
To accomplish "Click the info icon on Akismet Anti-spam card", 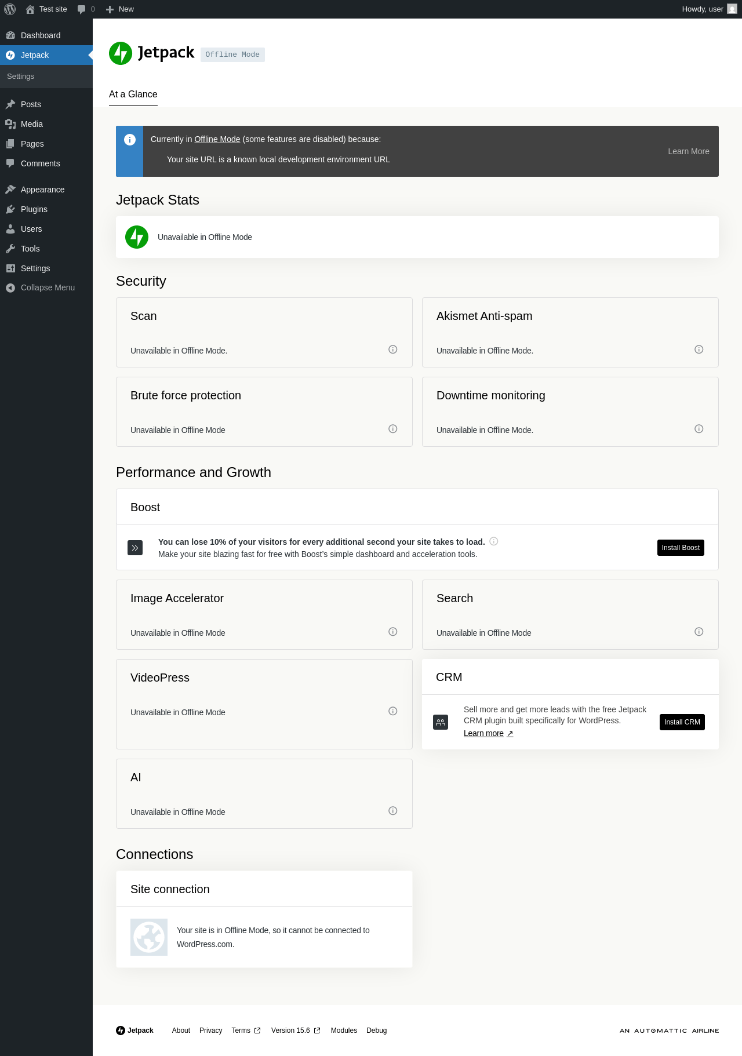I will 699,349.
